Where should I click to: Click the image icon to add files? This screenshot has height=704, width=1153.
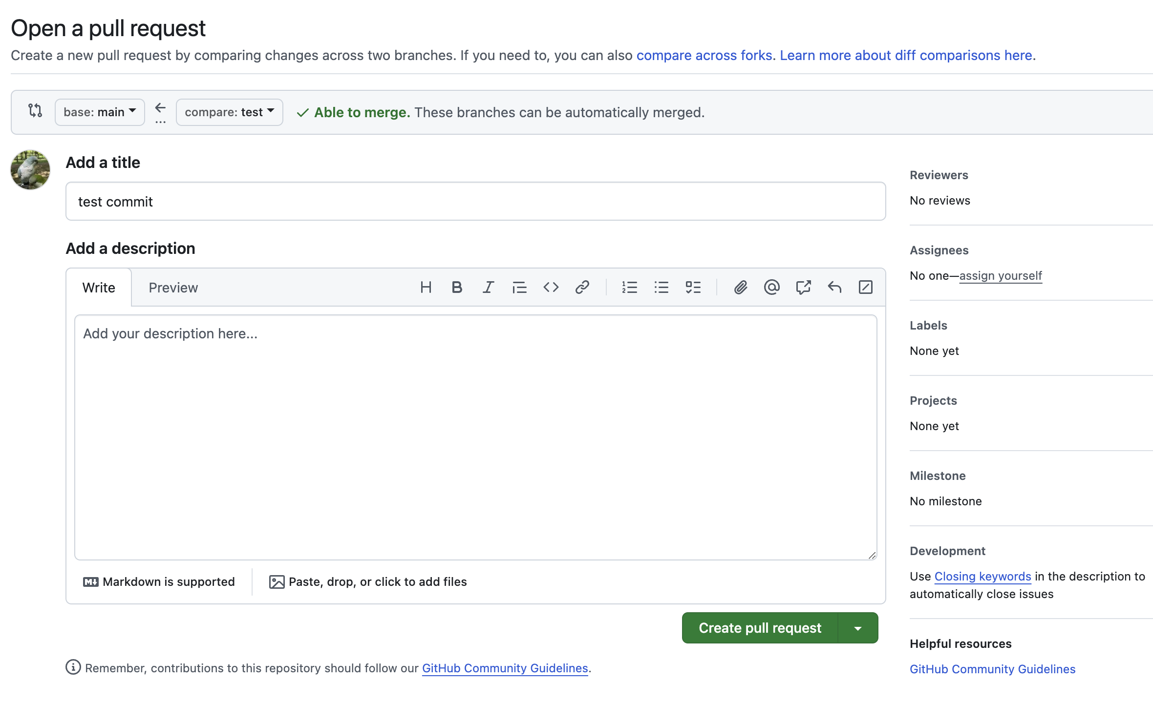point(277,582)
